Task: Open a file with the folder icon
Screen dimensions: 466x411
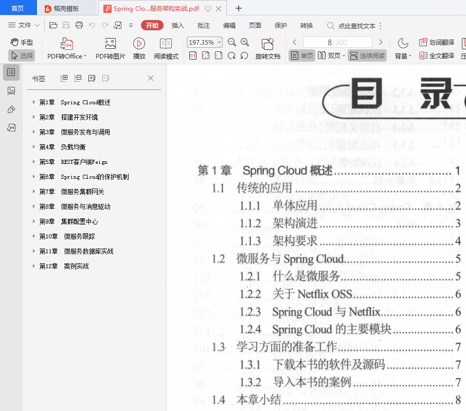Action: (x=53, y=25)
